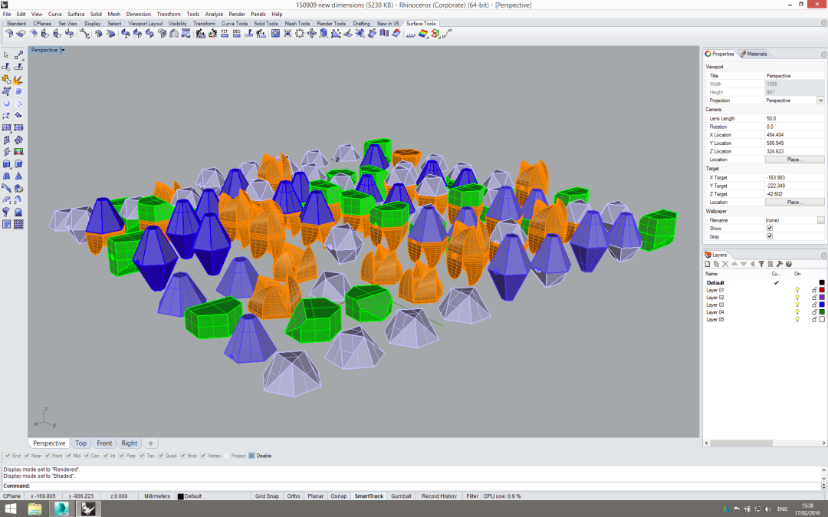Open the Transform menu
Screen dimensions: 828x517
(x=169, y=14)
